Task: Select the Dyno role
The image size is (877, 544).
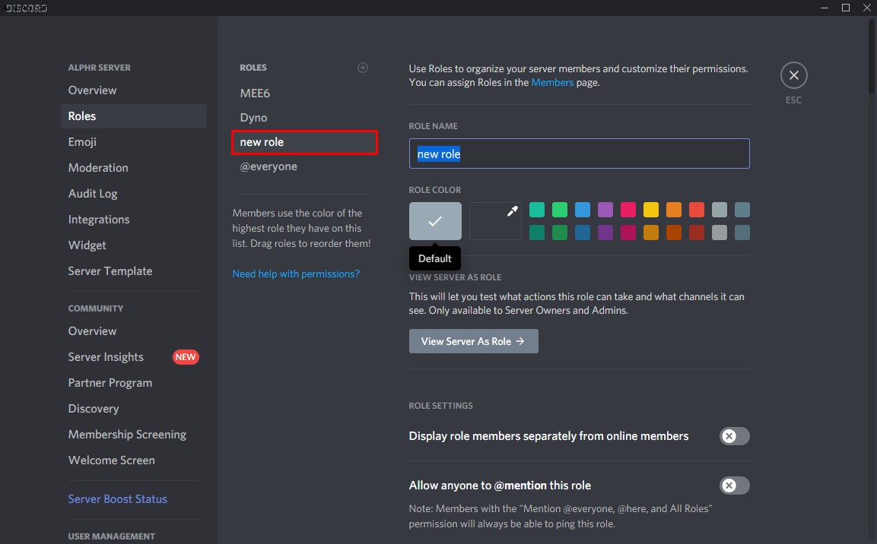Action: pyautogui.click(x=304, y=118)
